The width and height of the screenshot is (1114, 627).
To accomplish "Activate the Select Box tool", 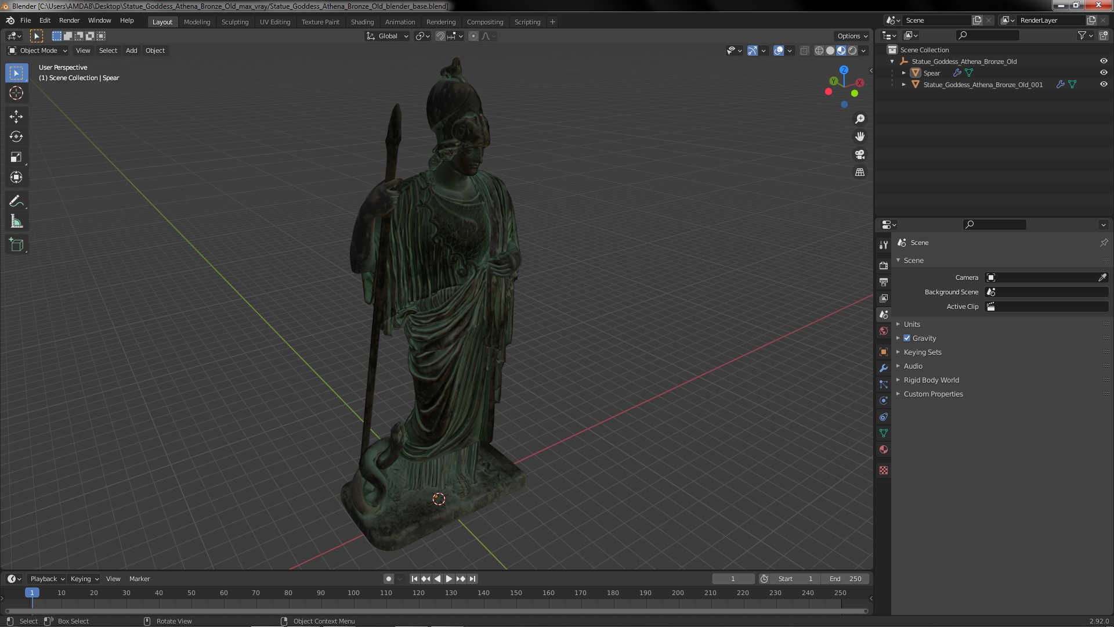I will click(16, 73).
